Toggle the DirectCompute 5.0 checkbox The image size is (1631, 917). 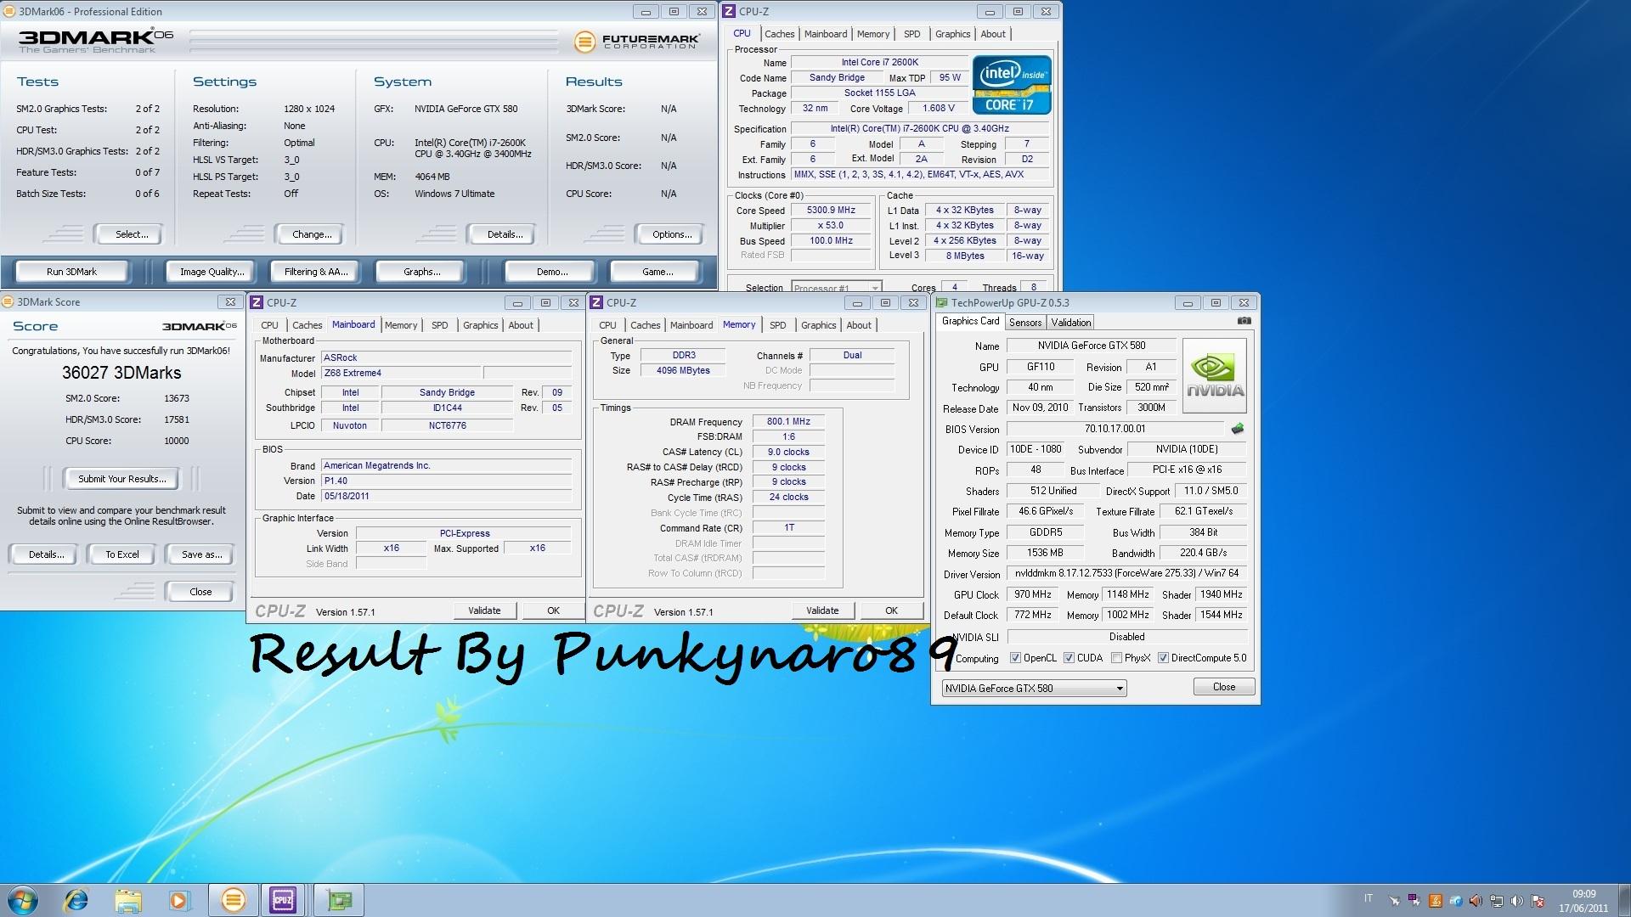pos(1163,658)
